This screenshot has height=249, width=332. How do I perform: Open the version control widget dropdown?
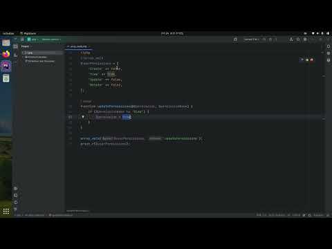(51, 39)
